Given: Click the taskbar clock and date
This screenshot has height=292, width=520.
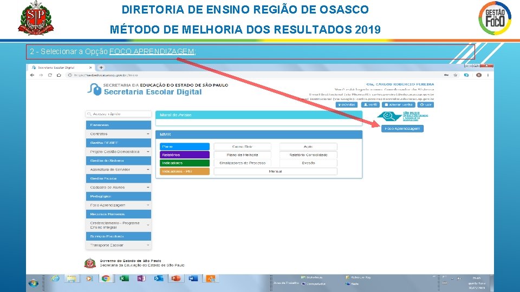Looking at the screenshot, I should point(477,283).
